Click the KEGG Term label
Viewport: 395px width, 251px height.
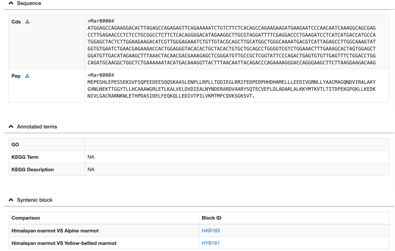25,157
